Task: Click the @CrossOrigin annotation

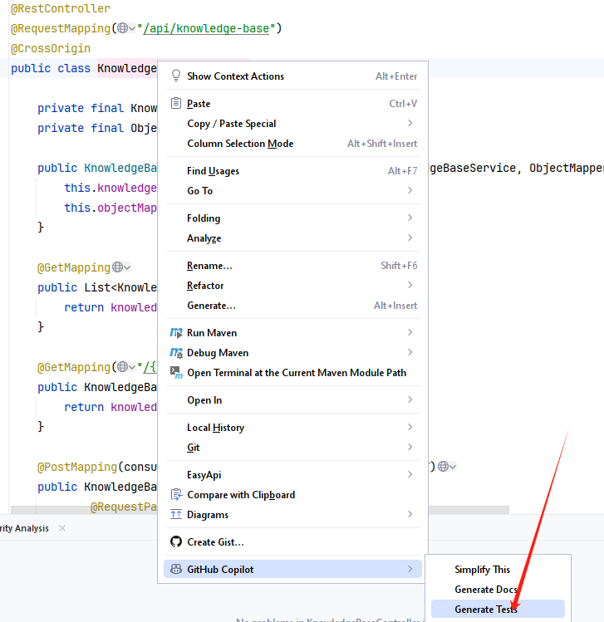Action: pyautogui.click(x=51, y=48)
